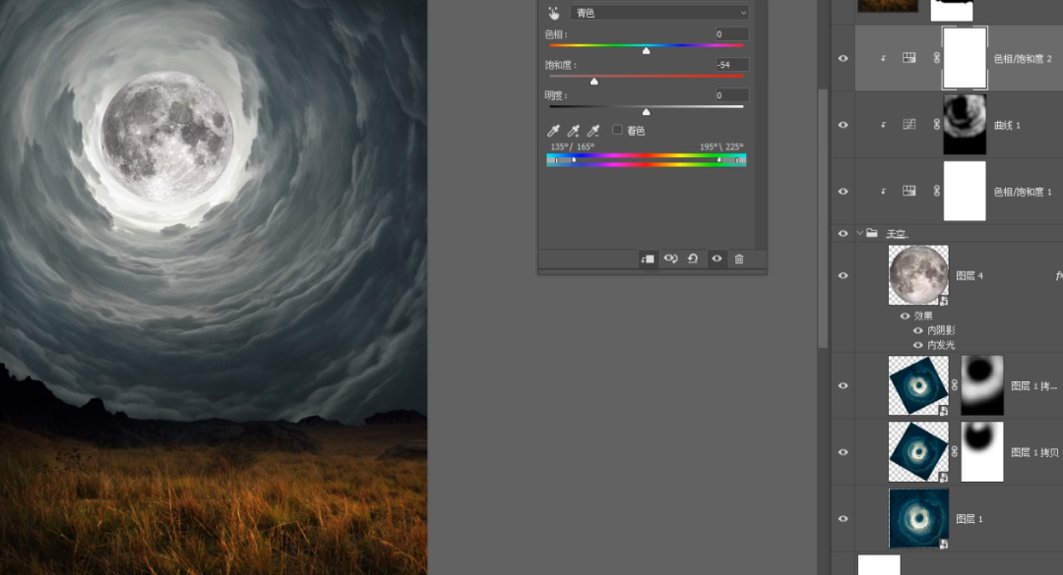Delete adjustment layer with trash icon

(739, 259)
